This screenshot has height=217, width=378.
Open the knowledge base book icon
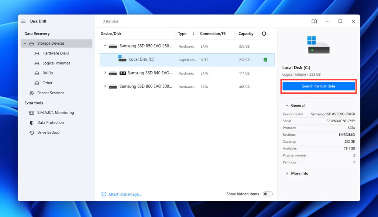(x=314, y=21)
